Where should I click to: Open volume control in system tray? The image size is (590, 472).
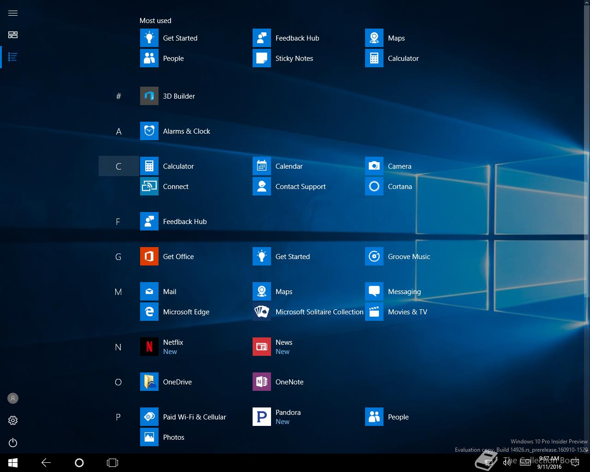point(507,463)
